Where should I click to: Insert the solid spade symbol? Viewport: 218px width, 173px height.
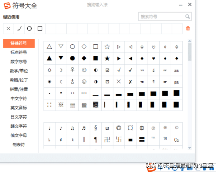142,58
